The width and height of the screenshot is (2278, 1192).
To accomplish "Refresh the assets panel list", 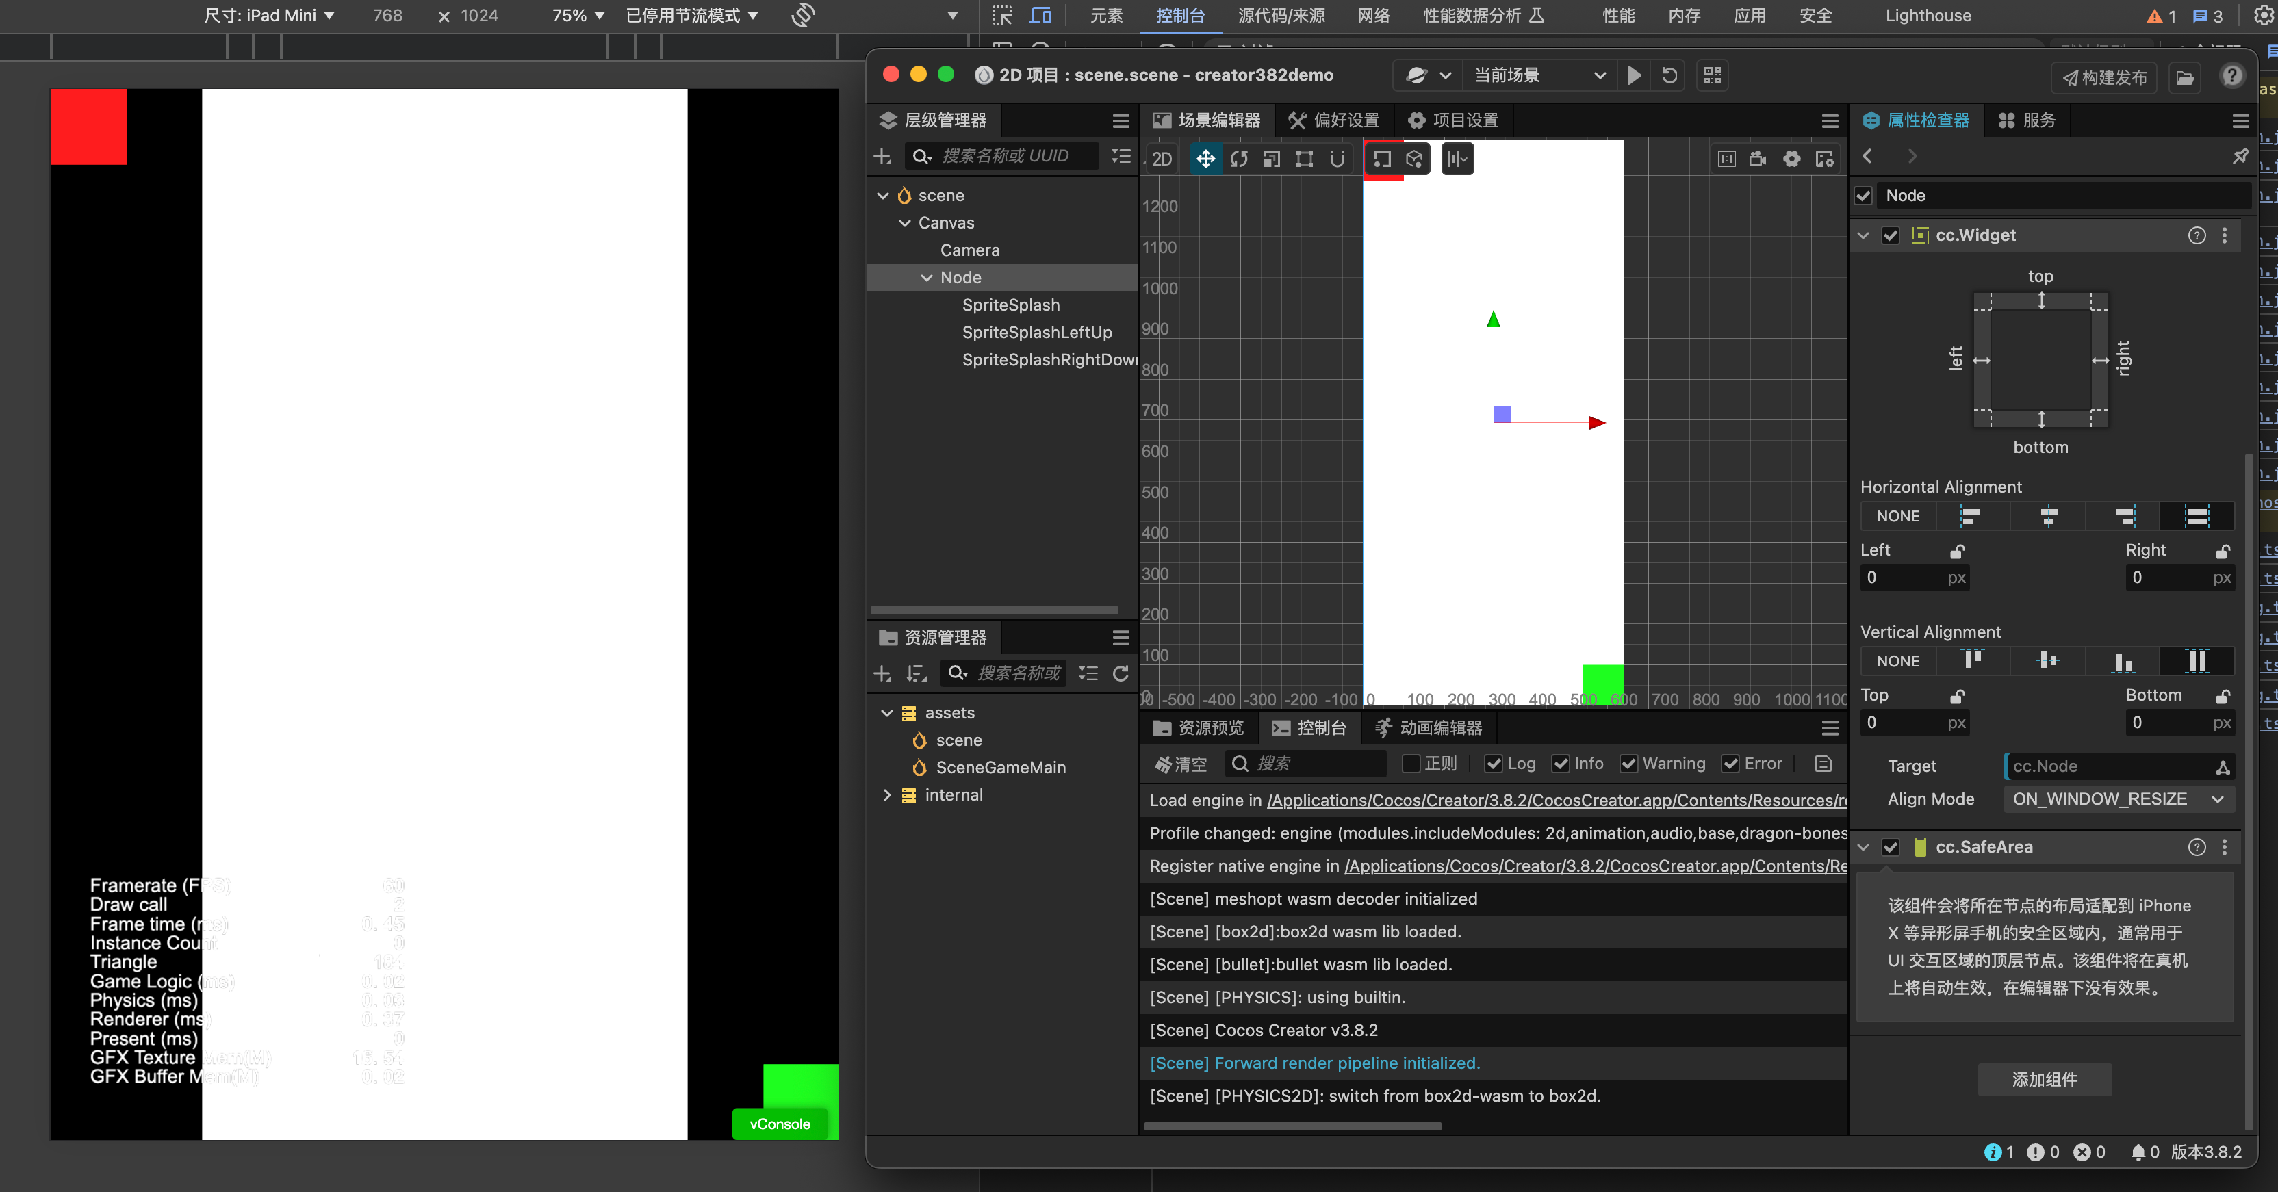I will tap(1121, 674).
